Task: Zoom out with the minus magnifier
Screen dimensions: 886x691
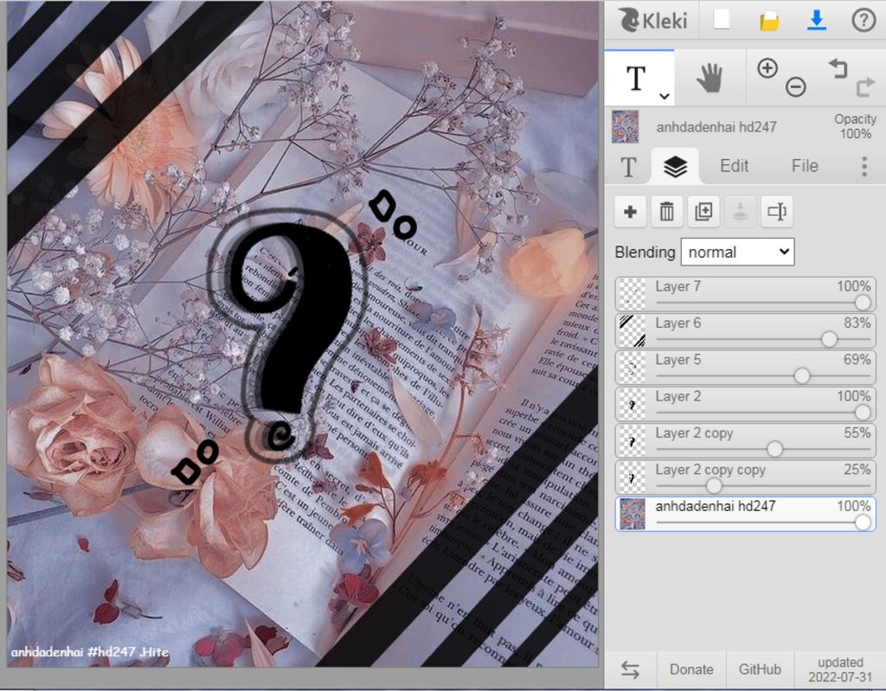Action: 796,87
